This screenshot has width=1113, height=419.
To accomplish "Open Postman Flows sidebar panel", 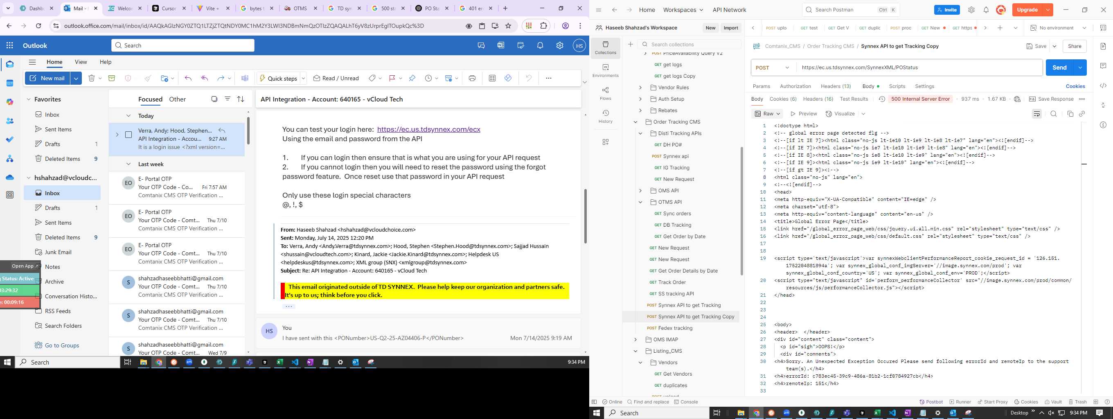I will pos(605,93).
